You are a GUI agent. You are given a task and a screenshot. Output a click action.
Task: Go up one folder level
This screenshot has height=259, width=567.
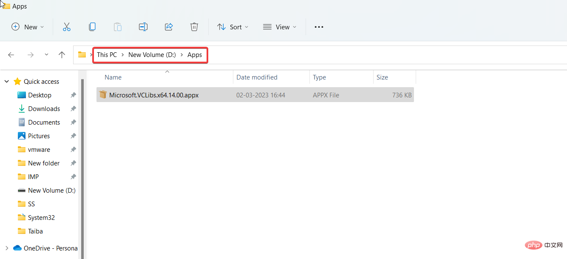pos(62,55)
